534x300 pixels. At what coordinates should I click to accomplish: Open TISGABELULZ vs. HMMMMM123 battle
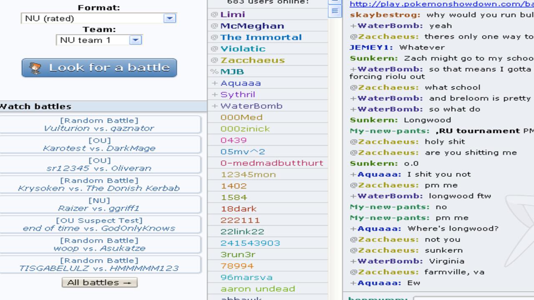pos(99,265)
